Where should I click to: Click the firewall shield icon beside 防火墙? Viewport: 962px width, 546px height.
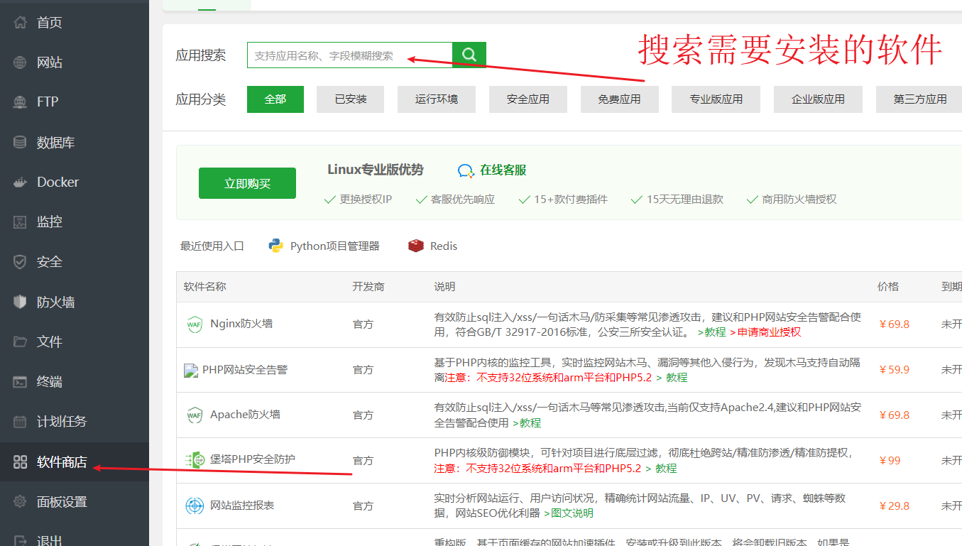point(21,302)
